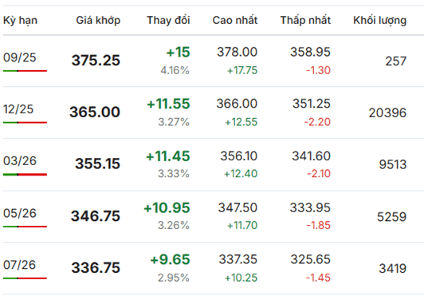Screen dimensions: 424x296
Task: Sort by the Thấp nhất column
Action: coord(305,20)
